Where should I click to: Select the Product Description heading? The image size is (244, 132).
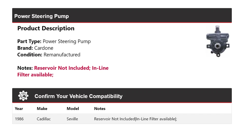click(46, 28)
